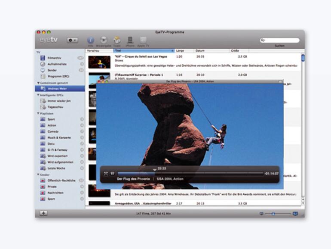
Task: Click the Suchen search field
Action: click(282, 40)
